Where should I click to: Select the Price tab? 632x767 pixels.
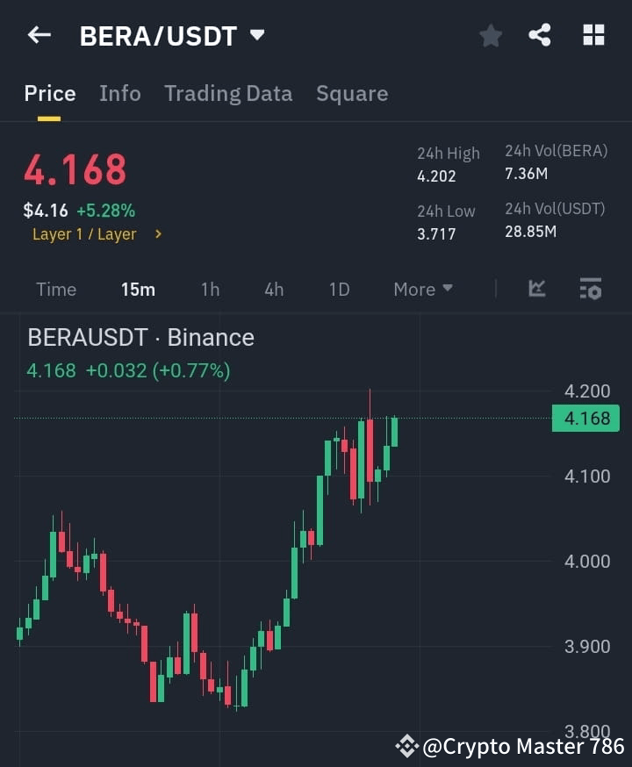pyautogui.click(x=49, y=93)
